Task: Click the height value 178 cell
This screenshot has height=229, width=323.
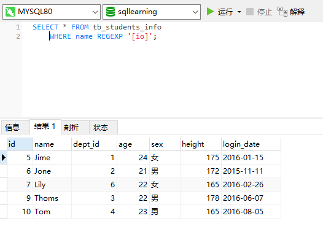Action: click(x=201, y=198)
